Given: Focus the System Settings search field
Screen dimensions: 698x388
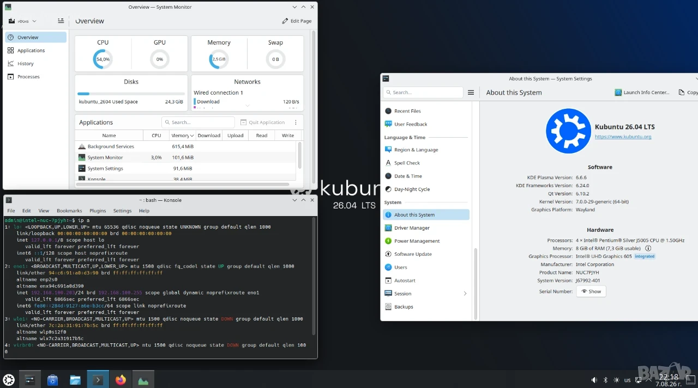Looking at the screenshot, I should (422, 93).
